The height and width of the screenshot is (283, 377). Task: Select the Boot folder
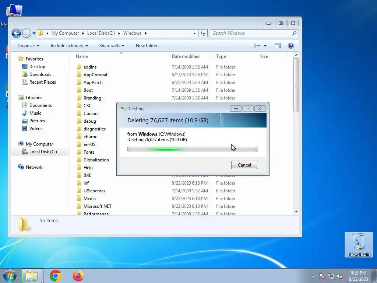click(88, 90)
